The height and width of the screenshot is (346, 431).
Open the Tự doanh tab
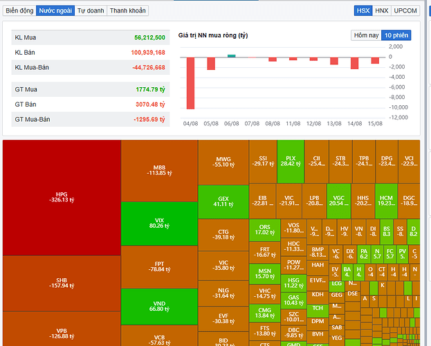point(91,11)
